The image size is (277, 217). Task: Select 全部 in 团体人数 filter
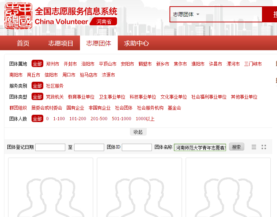pos(37,119)
